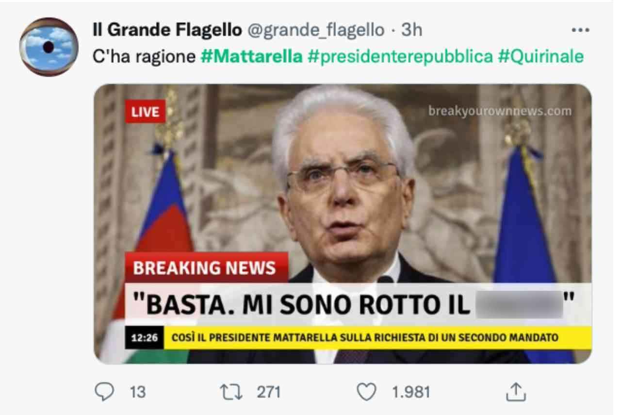Viewport: 621px width, 415px height.
Task: Open the three-dot more options menu
Action: click(580, 30)
